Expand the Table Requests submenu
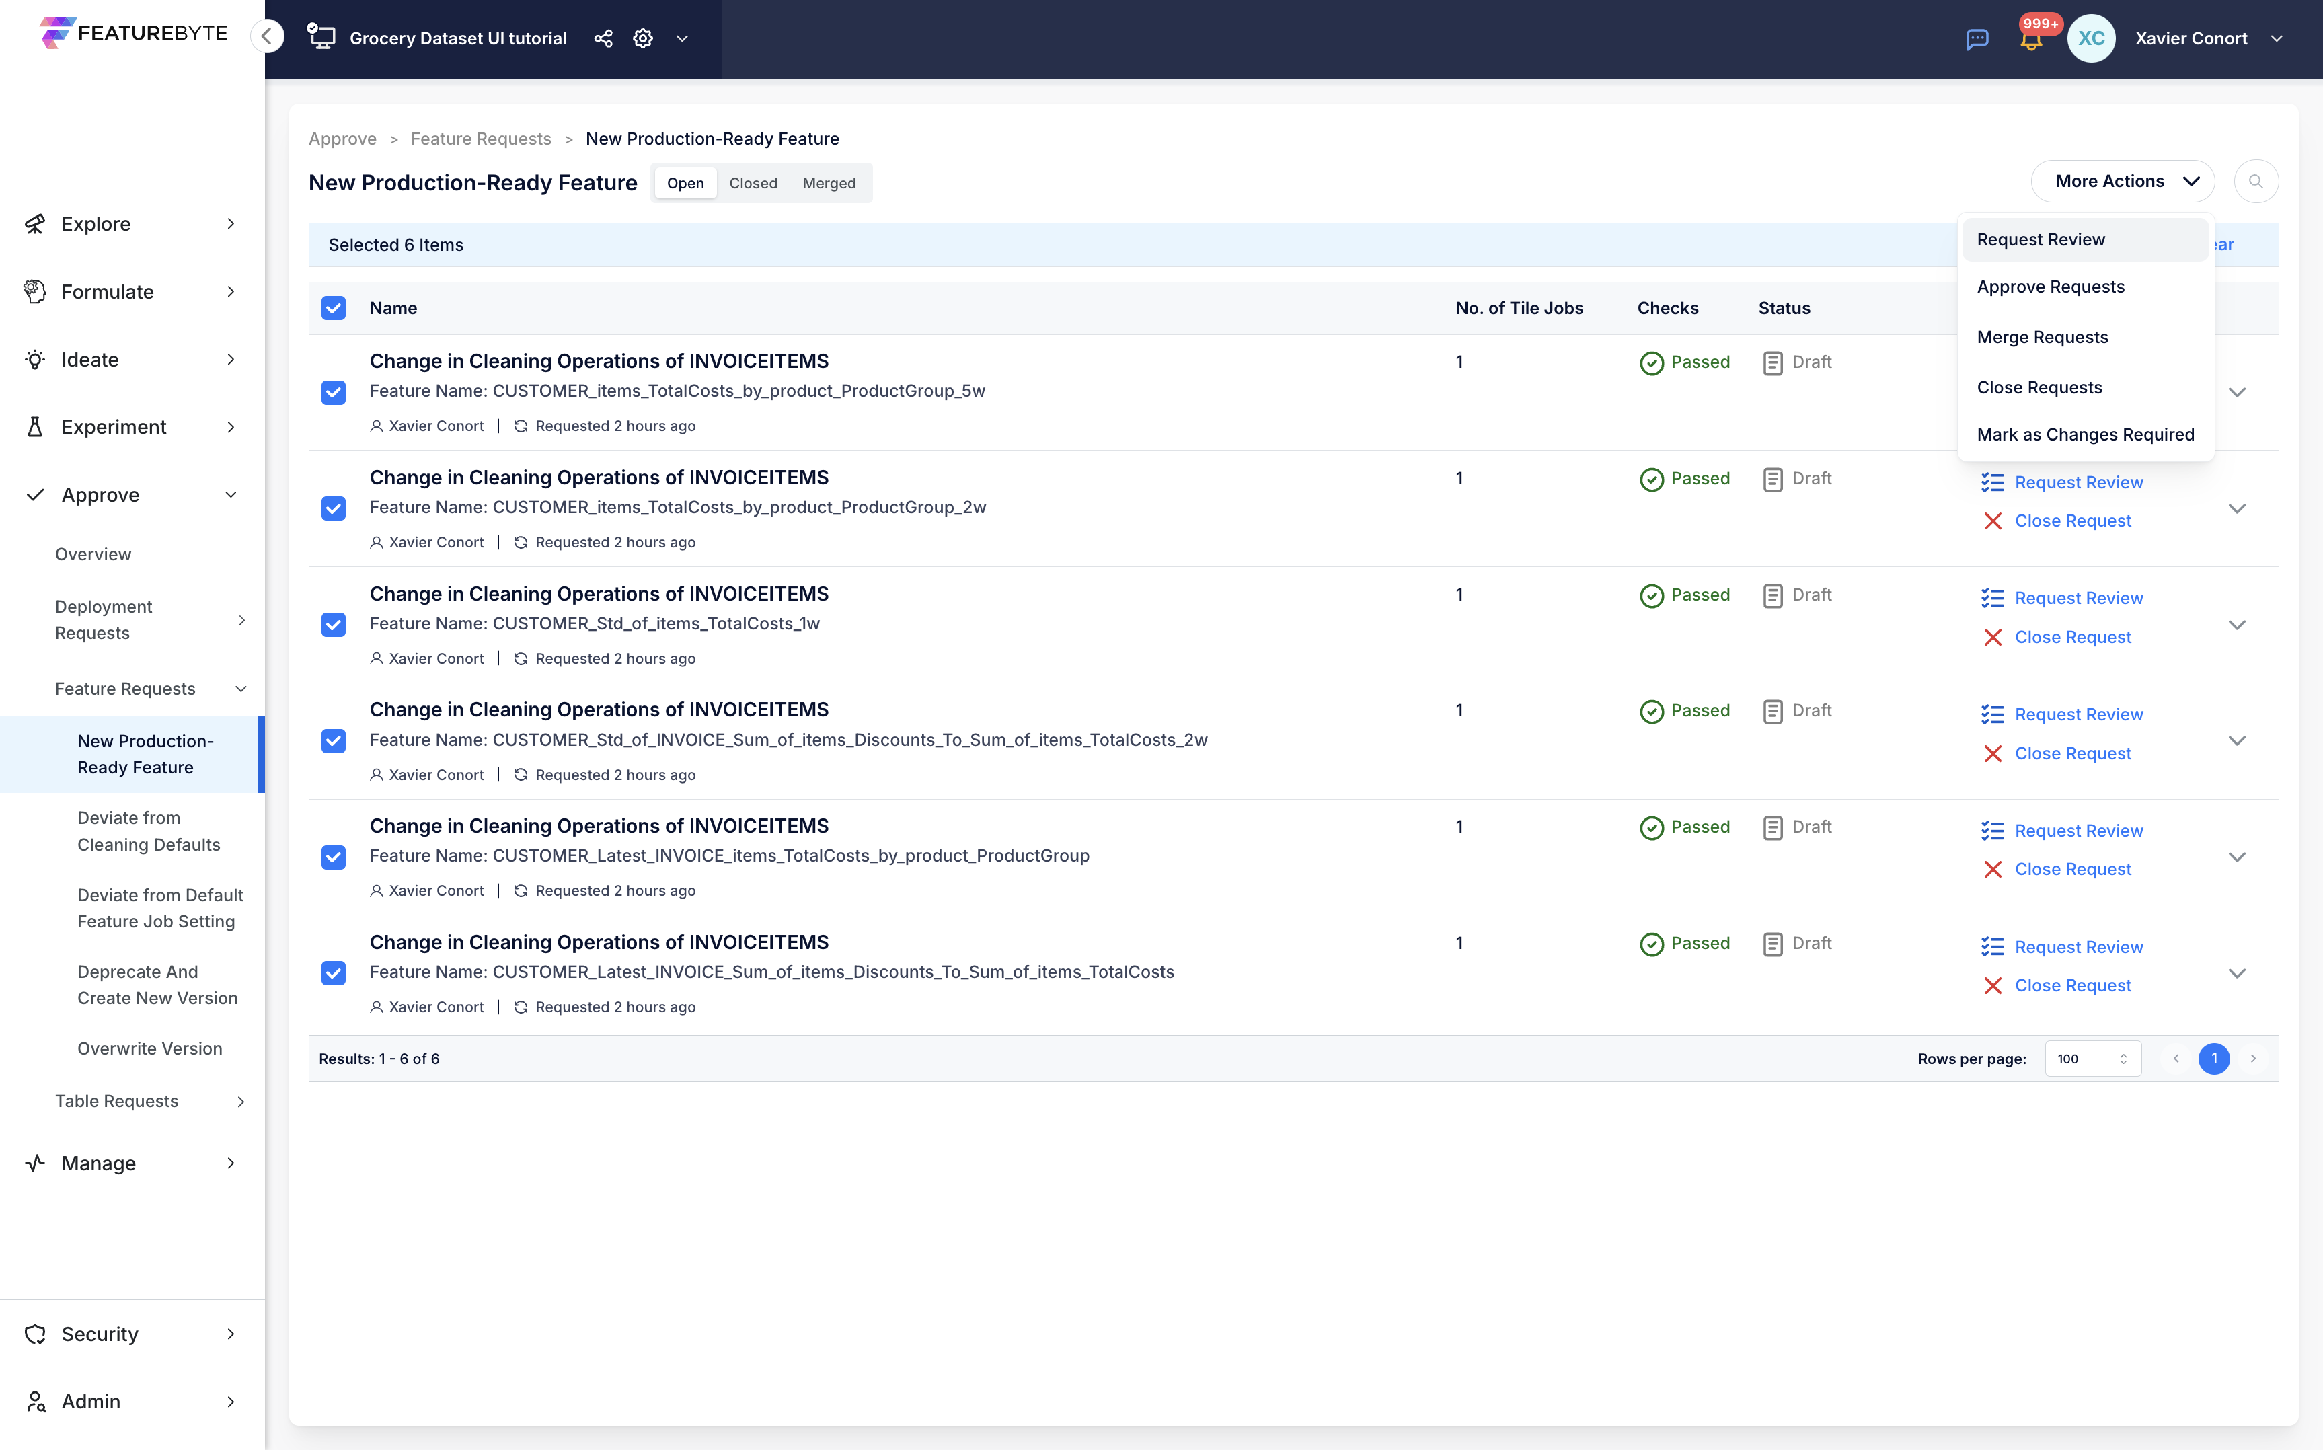The width and height of the screenshot is (2323, 1450). click(x=241, y=1102)
